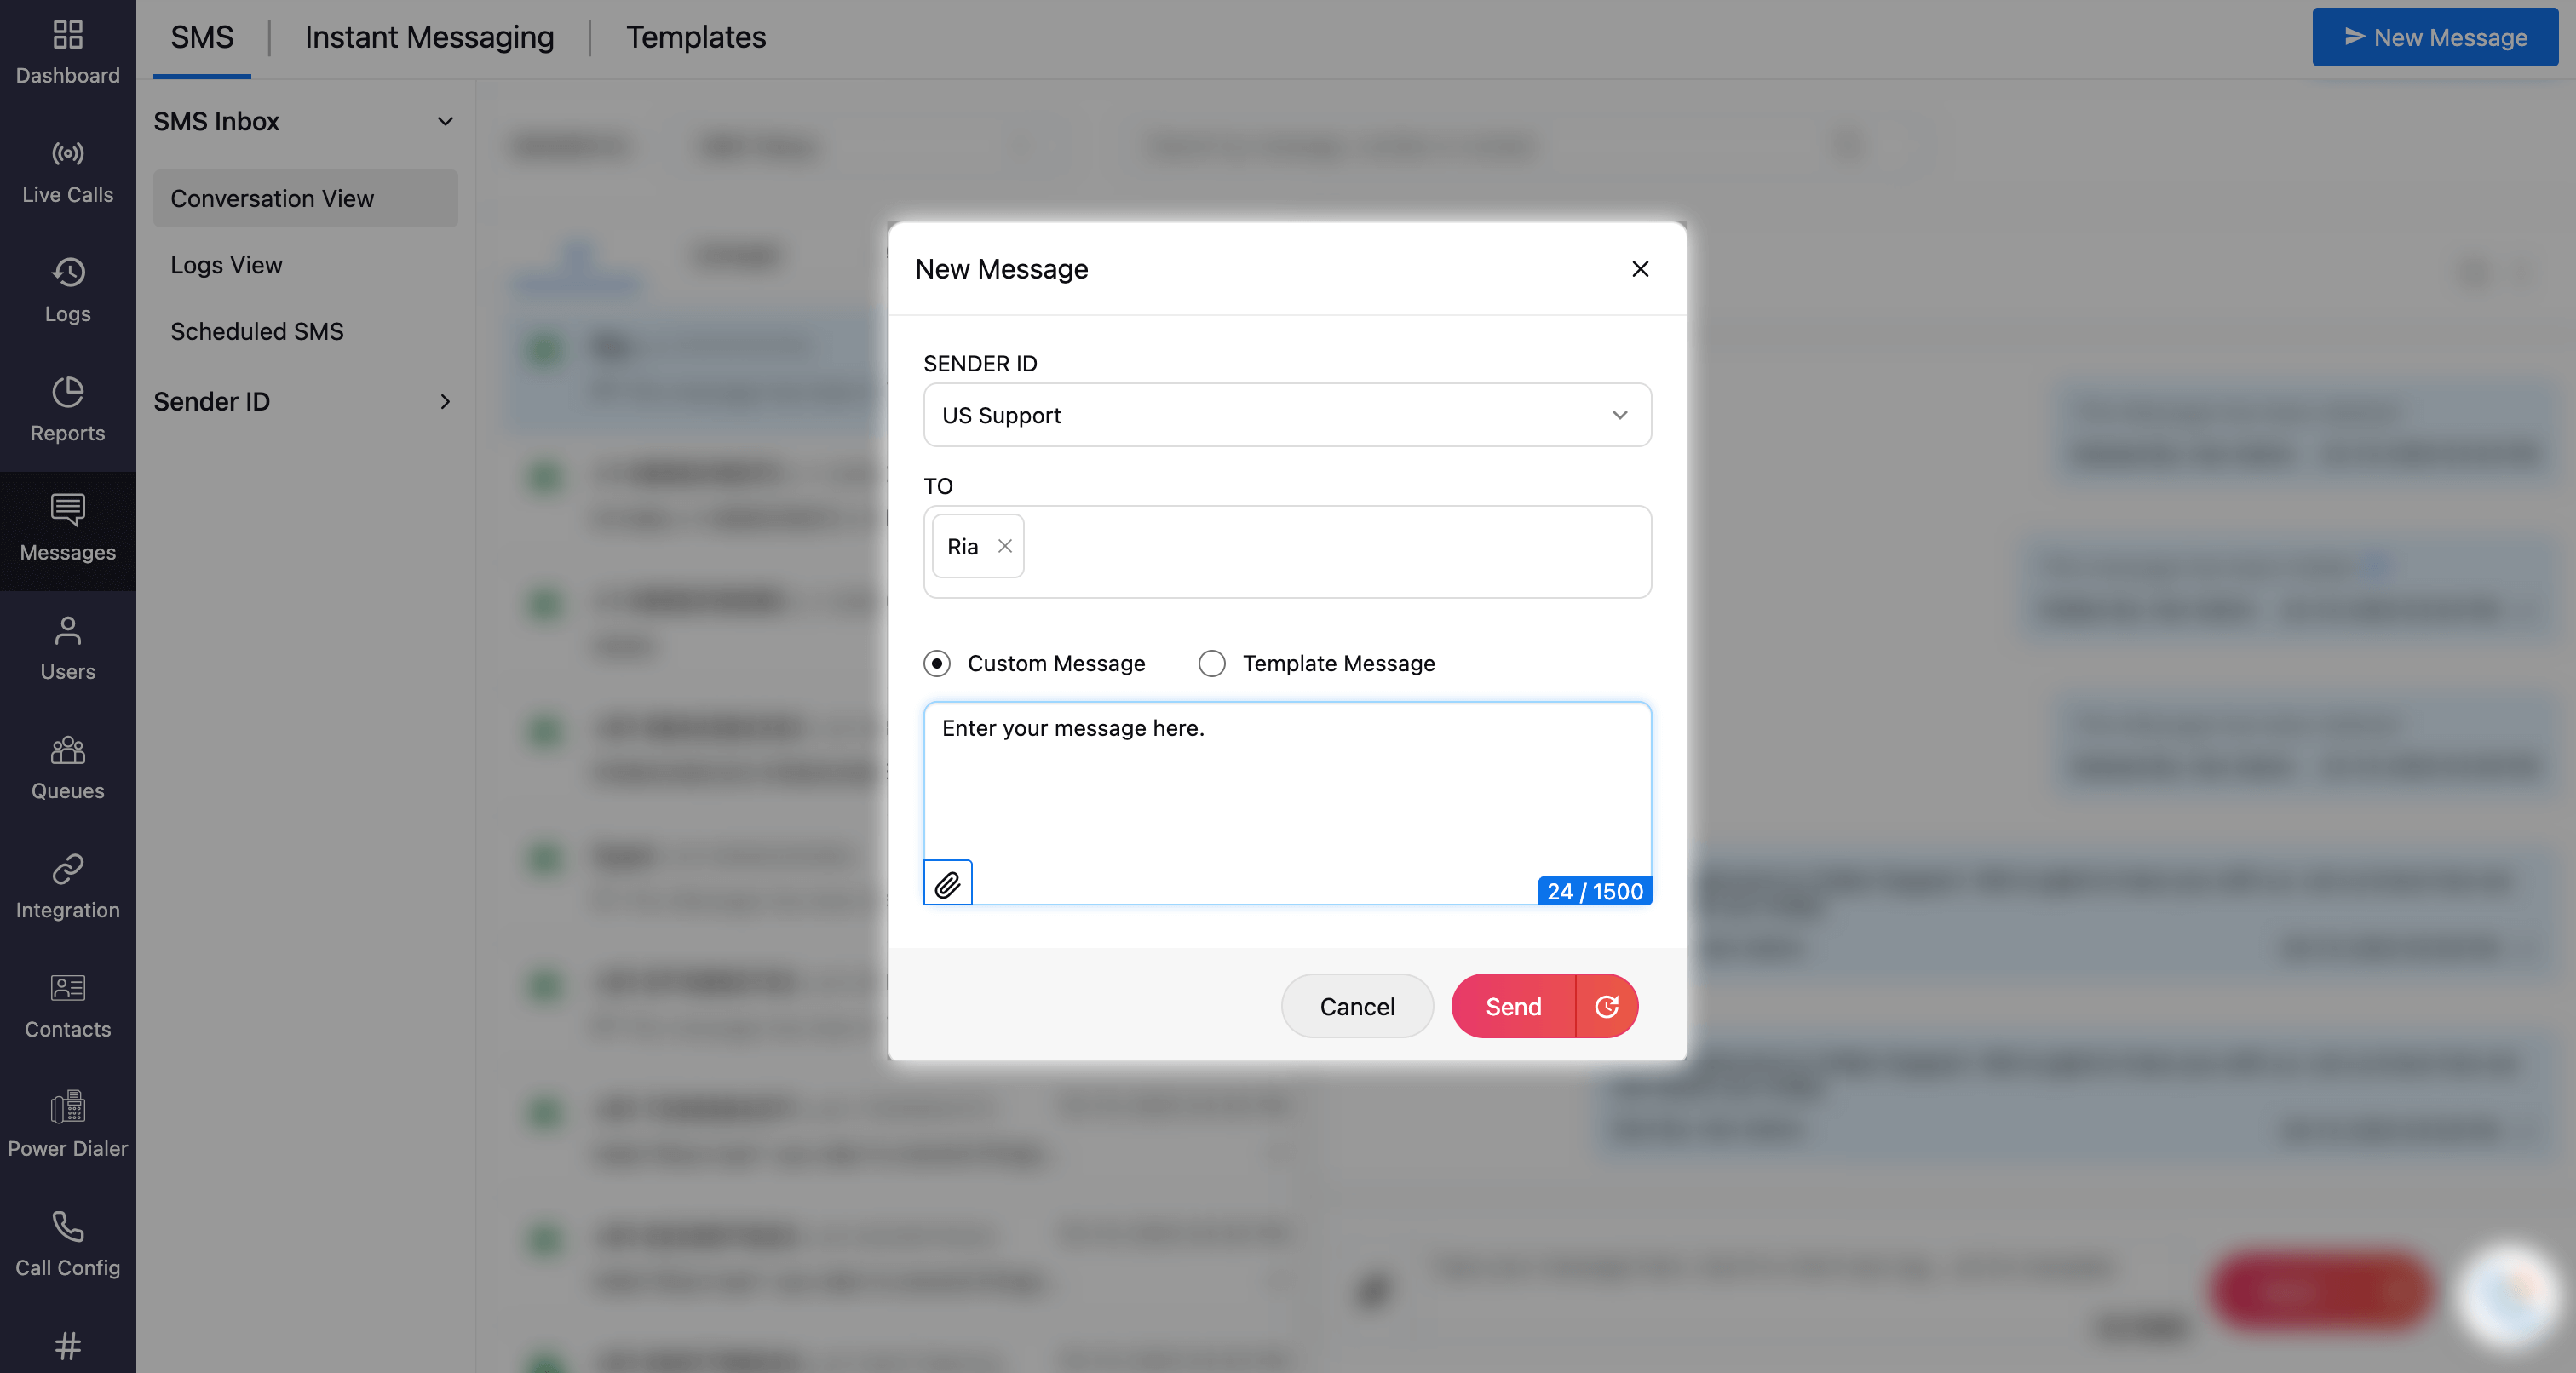Go to Reports section
Screen dimensions: 2576x1373
[67, 409]
